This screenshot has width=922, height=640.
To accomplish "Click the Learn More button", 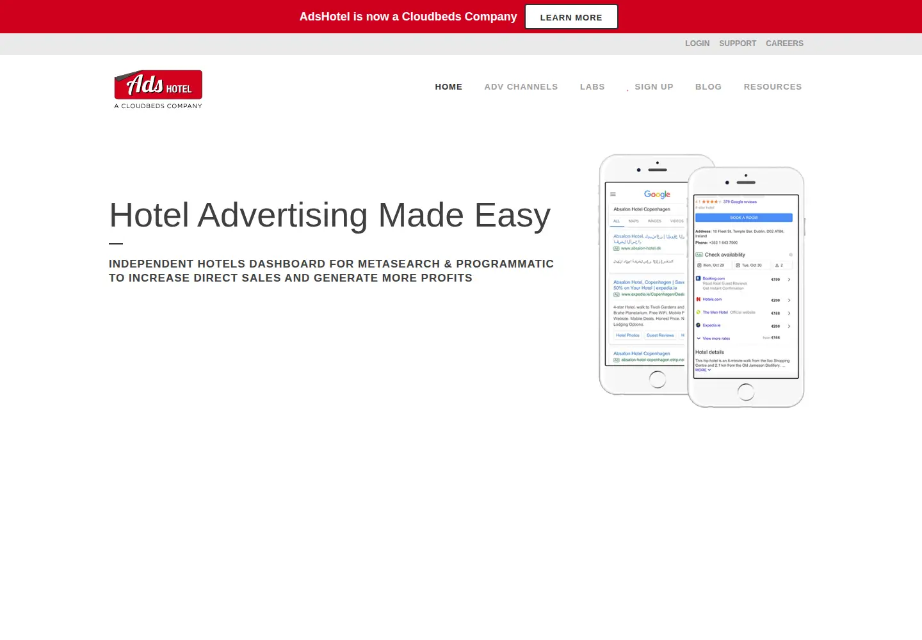I will pyautogui.click(x=571, y=17).
